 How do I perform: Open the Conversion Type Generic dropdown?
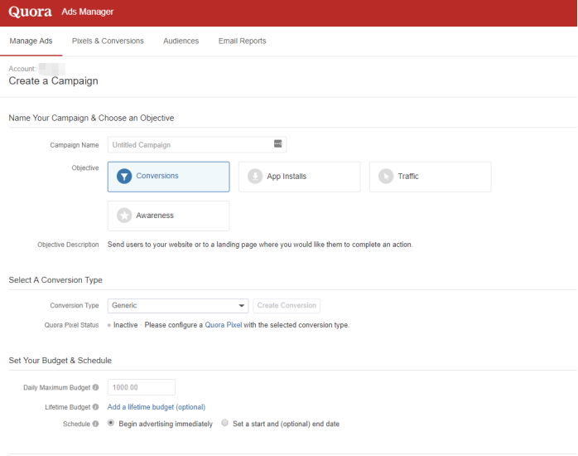tap(177, 306)
